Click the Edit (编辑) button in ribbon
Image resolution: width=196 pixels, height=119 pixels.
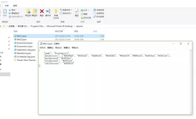click(84, 14)
